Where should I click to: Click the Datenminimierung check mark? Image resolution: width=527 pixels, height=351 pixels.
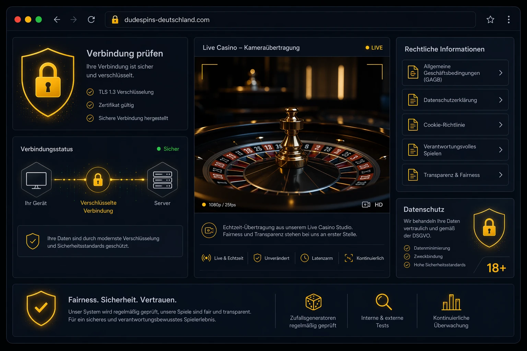(407, 248)
